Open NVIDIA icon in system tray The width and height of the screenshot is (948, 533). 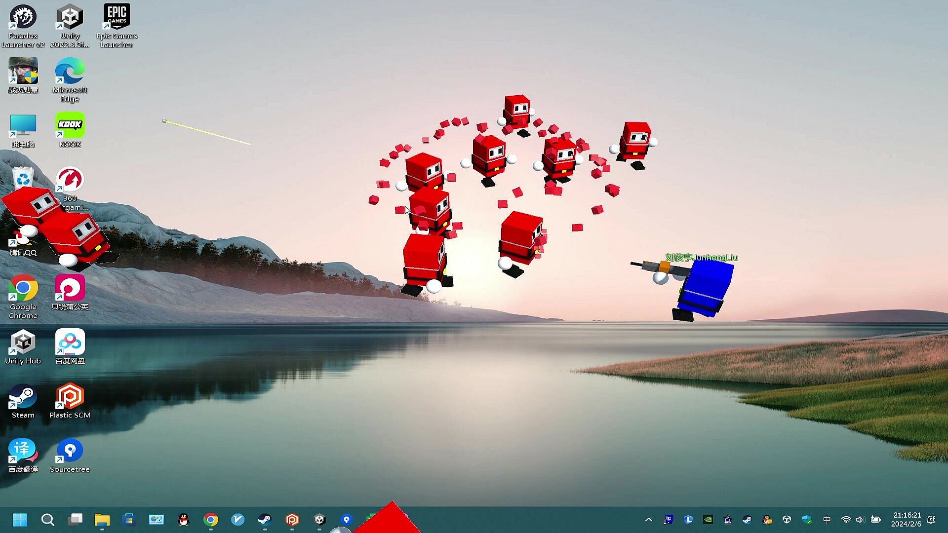click(708, 519)
